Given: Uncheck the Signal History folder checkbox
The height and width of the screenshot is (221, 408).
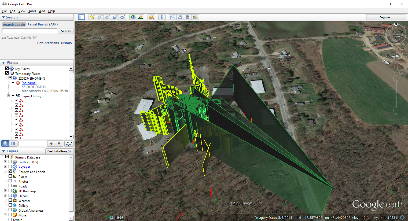Looking at the screenshot, I should point(13,96).
